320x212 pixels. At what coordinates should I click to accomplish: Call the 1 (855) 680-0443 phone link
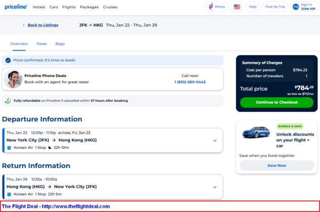(x=190, y=82)
